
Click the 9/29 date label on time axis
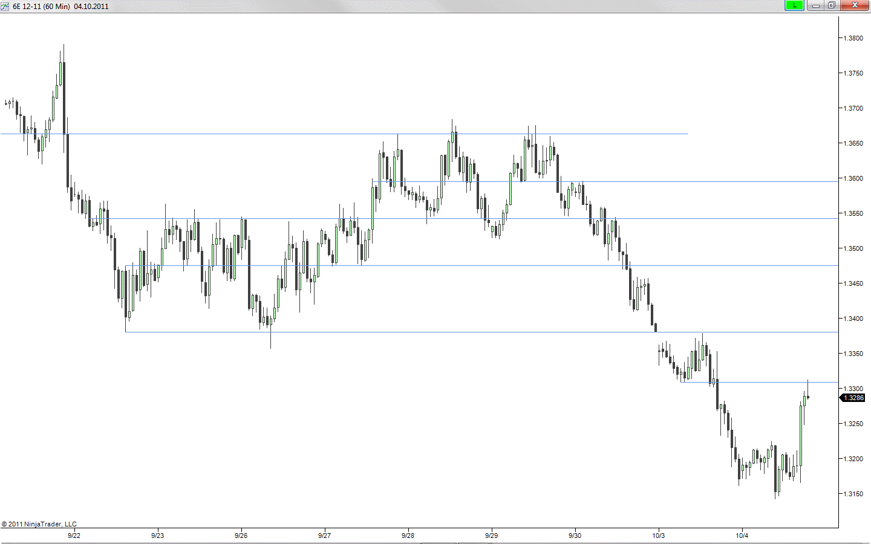click(x=491, y=536)
